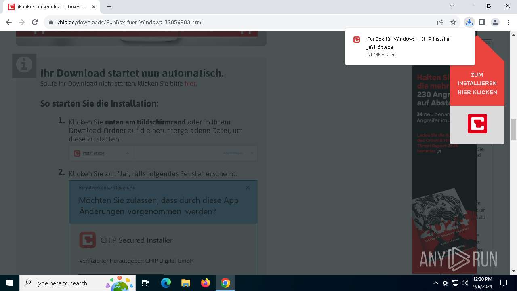Viewport: 517px width, 291px height.
Task: Toggle the Chrome side panel
Action: (x=482, y=22)
